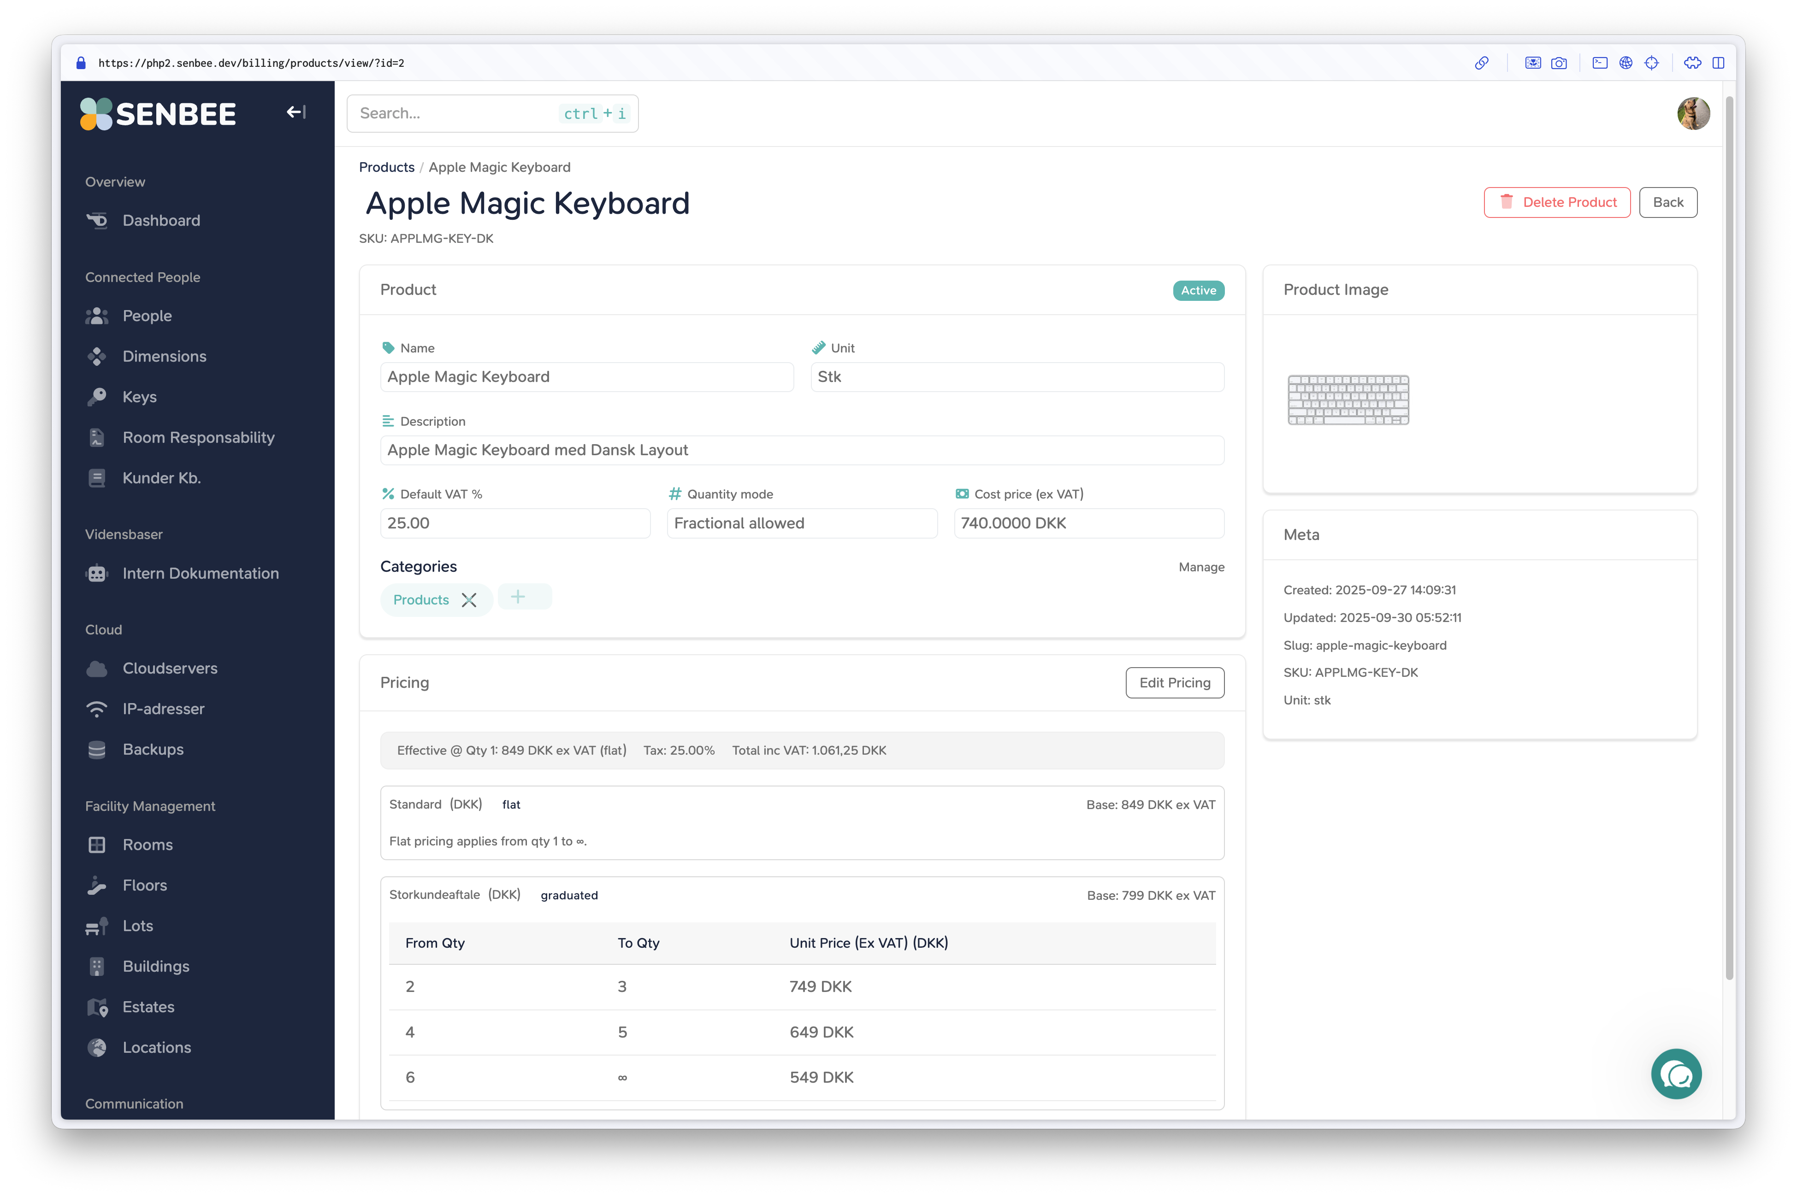The image size is (1797, 1197).
Task: Click the Back button
Action: pyautogui.click(x=1667, y=202)
